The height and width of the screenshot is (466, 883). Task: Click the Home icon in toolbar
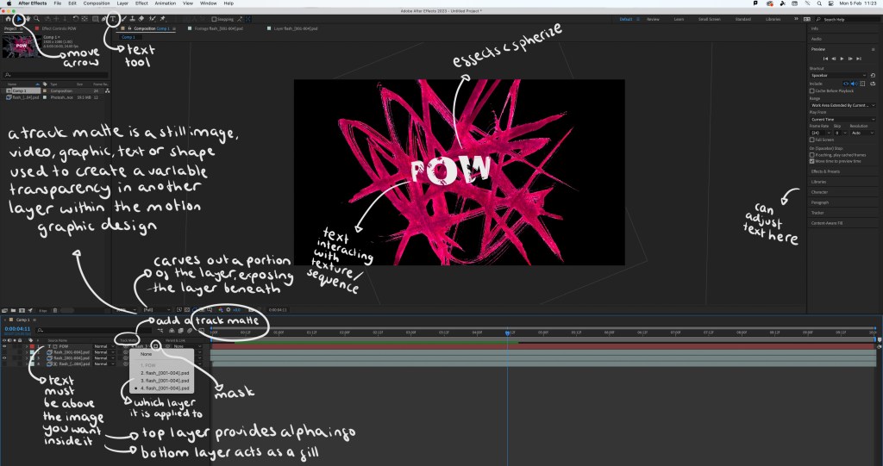tap(7, 18)
